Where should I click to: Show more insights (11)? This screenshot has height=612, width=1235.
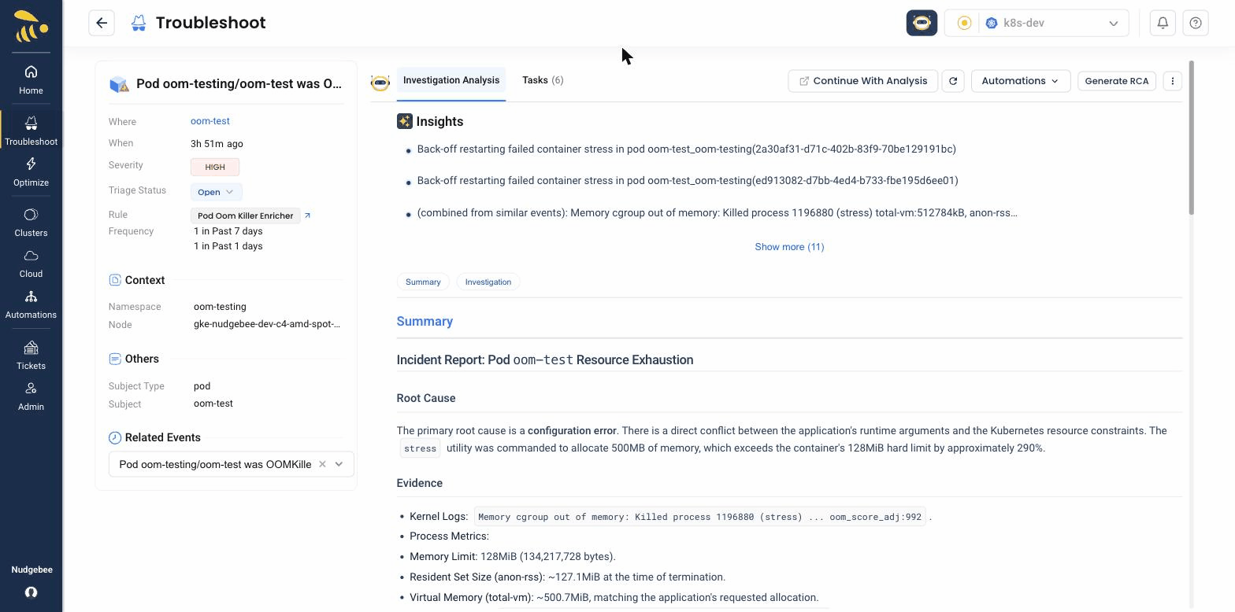point(789,247)
